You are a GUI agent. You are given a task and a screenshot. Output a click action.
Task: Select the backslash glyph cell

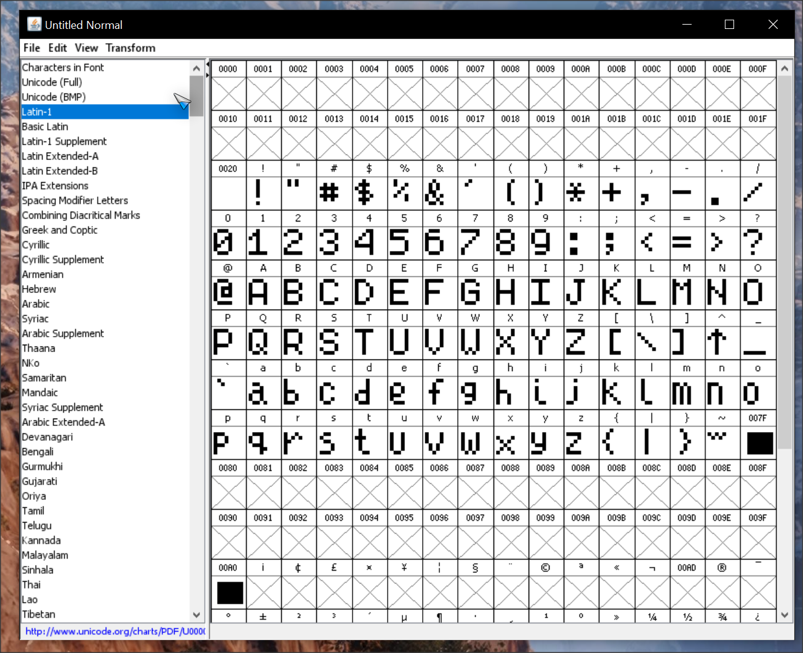[x=652, y=343]
